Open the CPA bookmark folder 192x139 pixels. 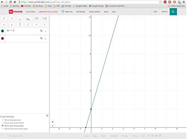click(56, 6)
